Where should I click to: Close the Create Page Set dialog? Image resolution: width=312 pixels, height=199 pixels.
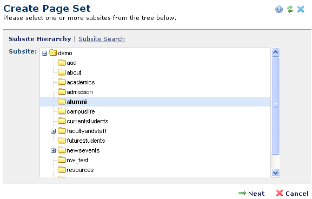pos(301,9)
